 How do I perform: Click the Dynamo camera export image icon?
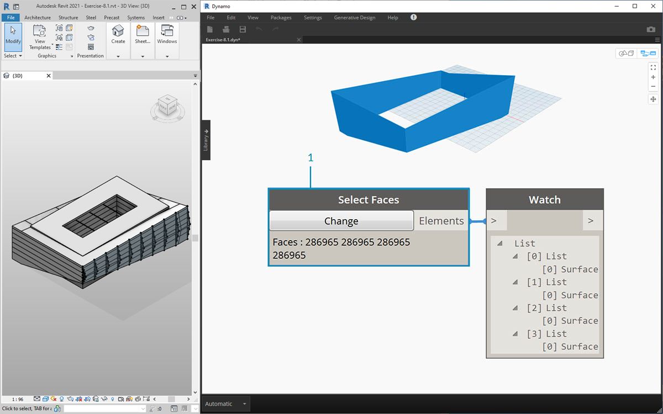click(x=651, y=29)
